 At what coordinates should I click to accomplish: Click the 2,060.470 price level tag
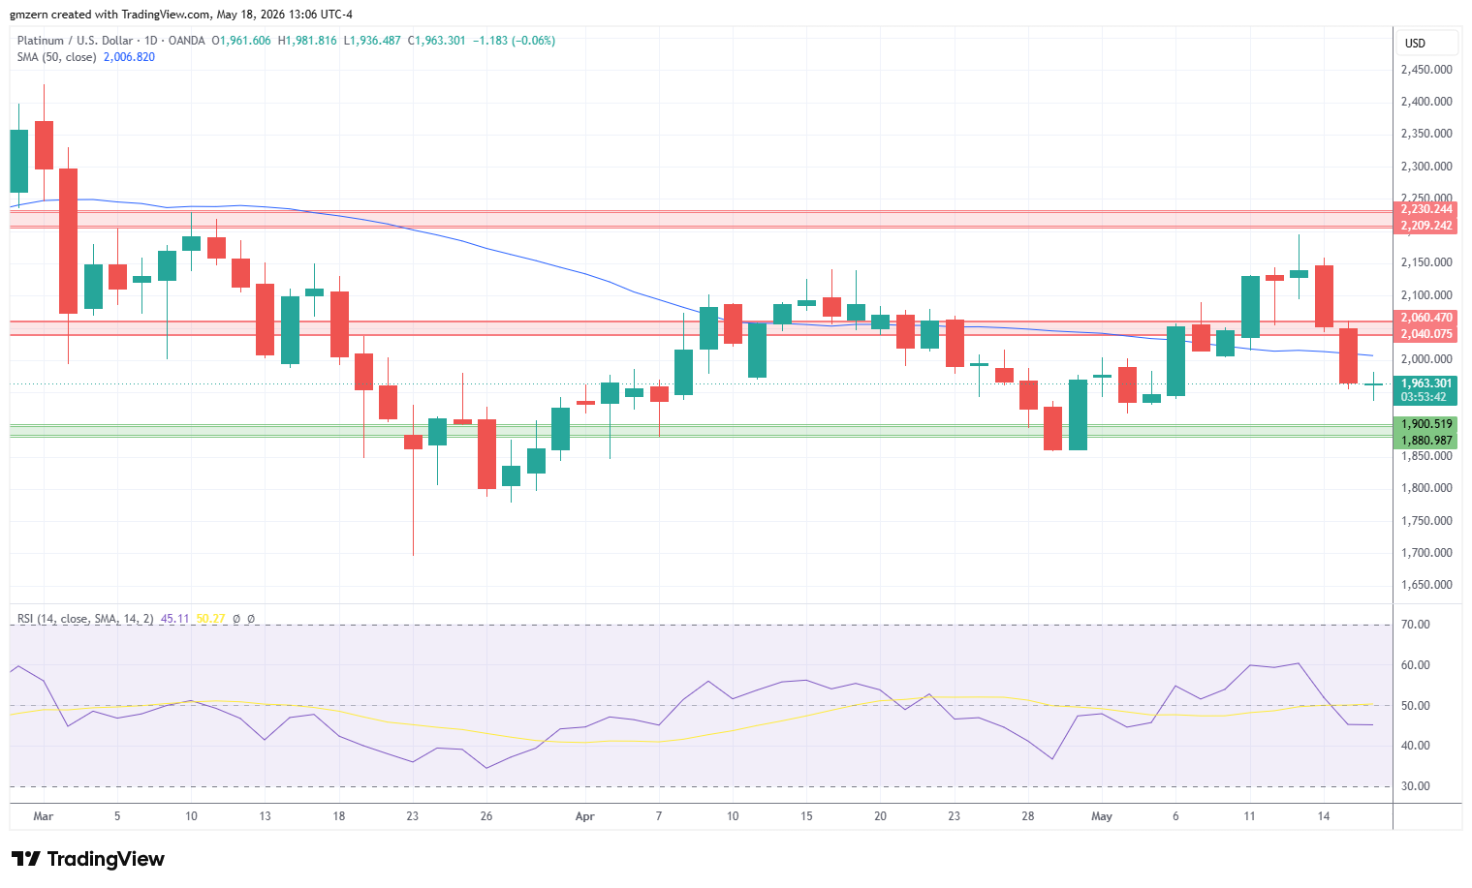click(1426, 318)
